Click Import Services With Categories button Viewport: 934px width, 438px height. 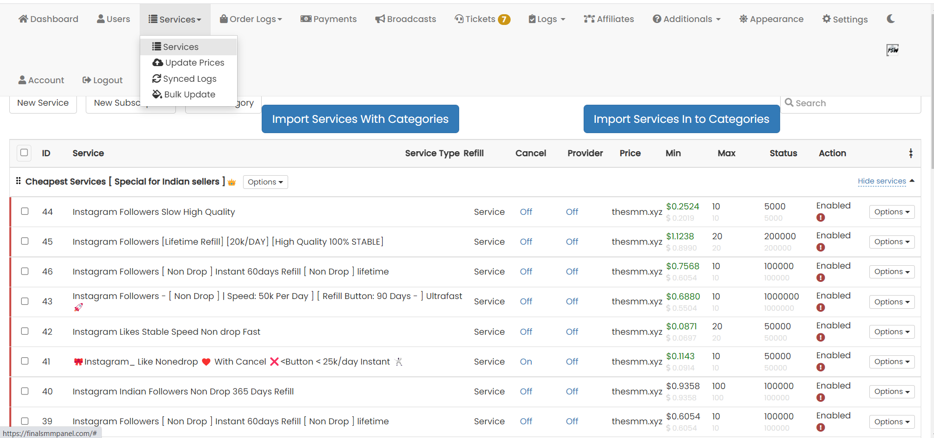(360, 119)
